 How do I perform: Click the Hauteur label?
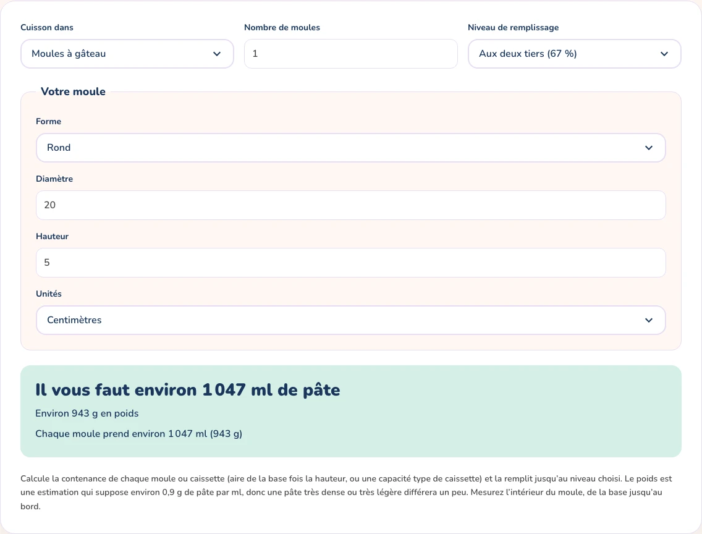52,236
